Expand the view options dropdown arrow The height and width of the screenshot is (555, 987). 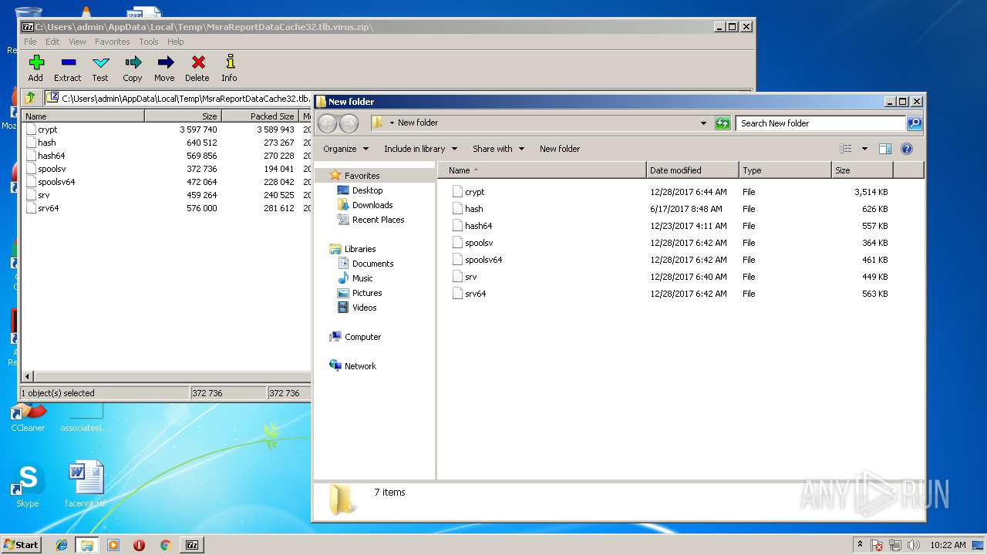click(864, 149)
